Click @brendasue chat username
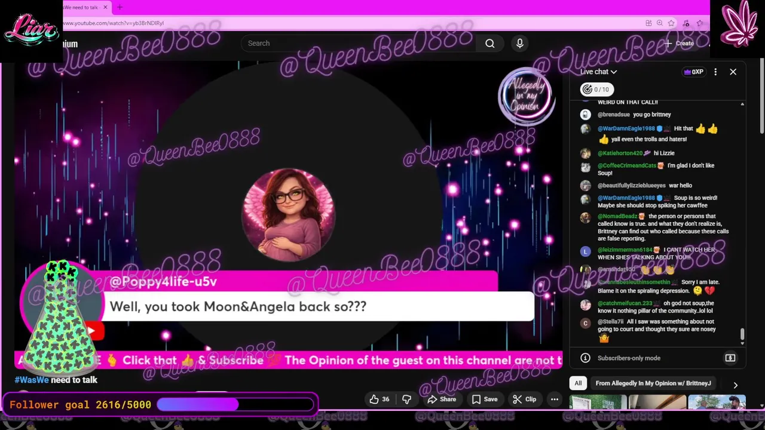 click(614, 115)
